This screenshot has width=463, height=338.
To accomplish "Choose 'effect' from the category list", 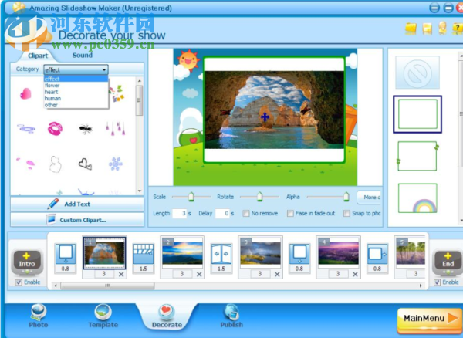I will (x=76, y=79).
